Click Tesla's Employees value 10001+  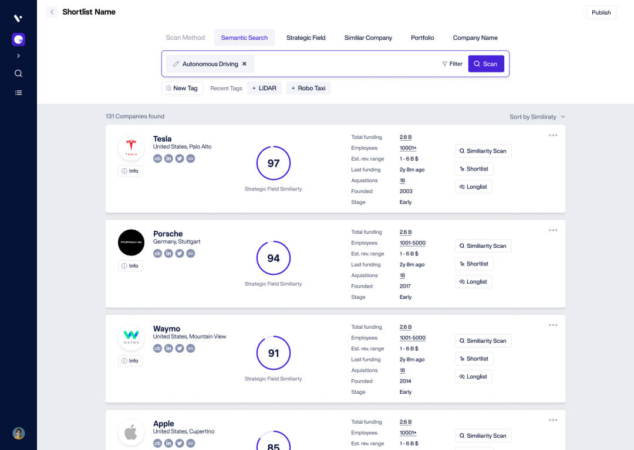408,148
